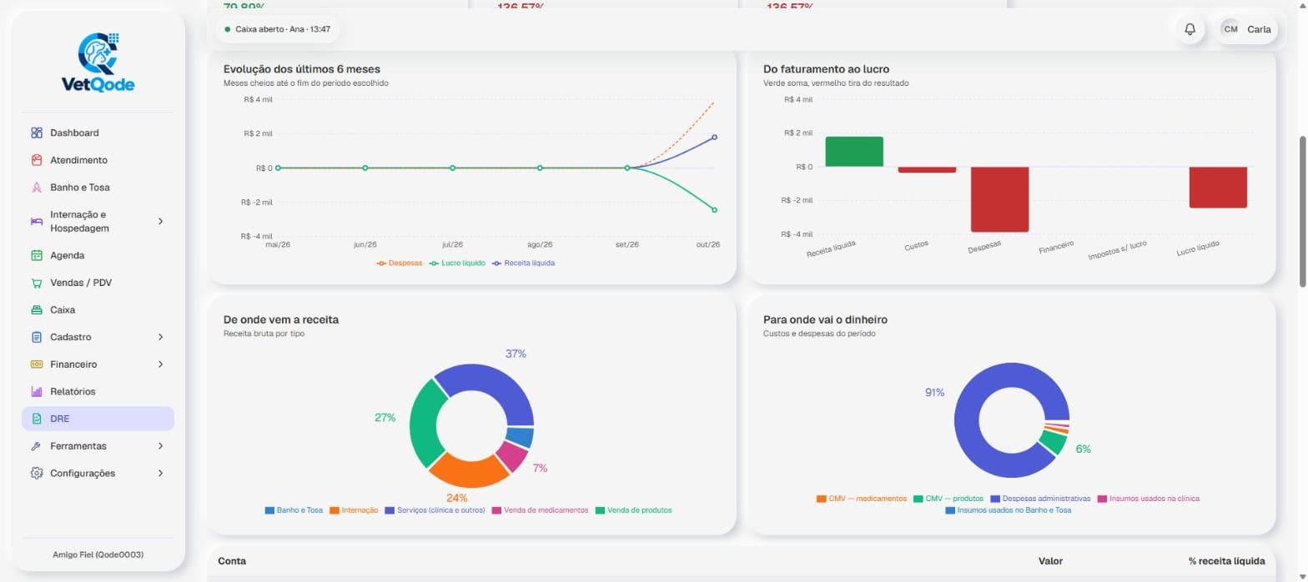Open Carla user profile button
Viewport: 1308px width, 582px height.
1246,29
